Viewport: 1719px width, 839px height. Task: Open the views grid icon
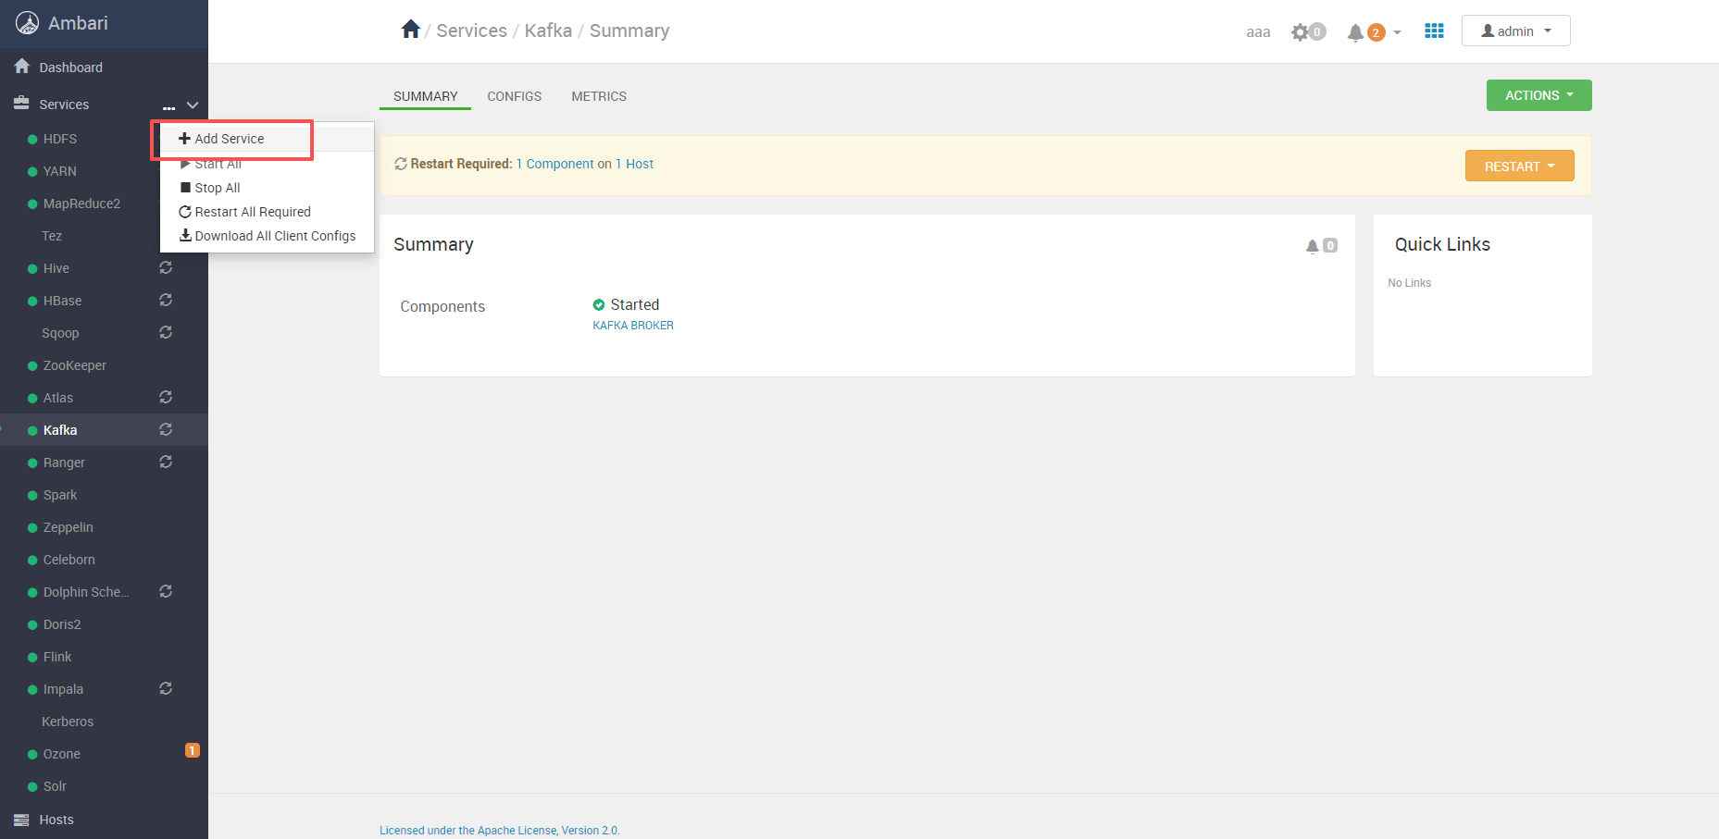pyautogui.click(x=1434, y=31)
